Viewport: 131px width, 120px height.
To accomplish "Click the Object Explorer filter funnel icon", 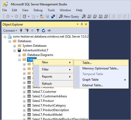I will (x=38, y=31).
